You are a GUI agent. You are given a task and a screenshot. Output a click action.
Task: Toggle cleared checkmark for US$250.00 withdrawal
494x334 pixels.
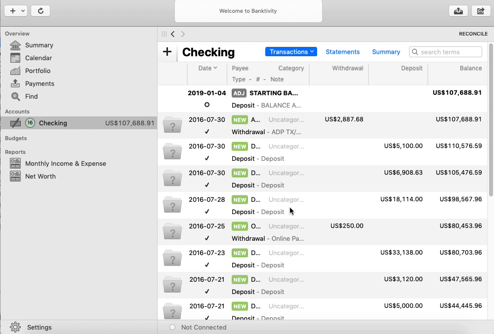207,238
